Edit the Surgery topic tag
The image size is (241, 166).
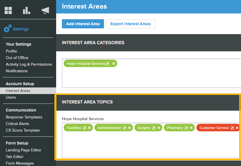pyautogui.click(x=154, y=128)
